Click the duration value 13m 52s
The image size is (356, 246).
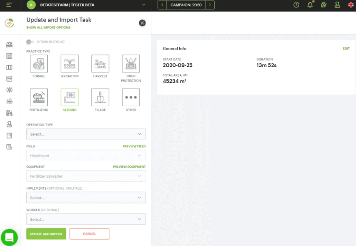click(x=266, y=65)
